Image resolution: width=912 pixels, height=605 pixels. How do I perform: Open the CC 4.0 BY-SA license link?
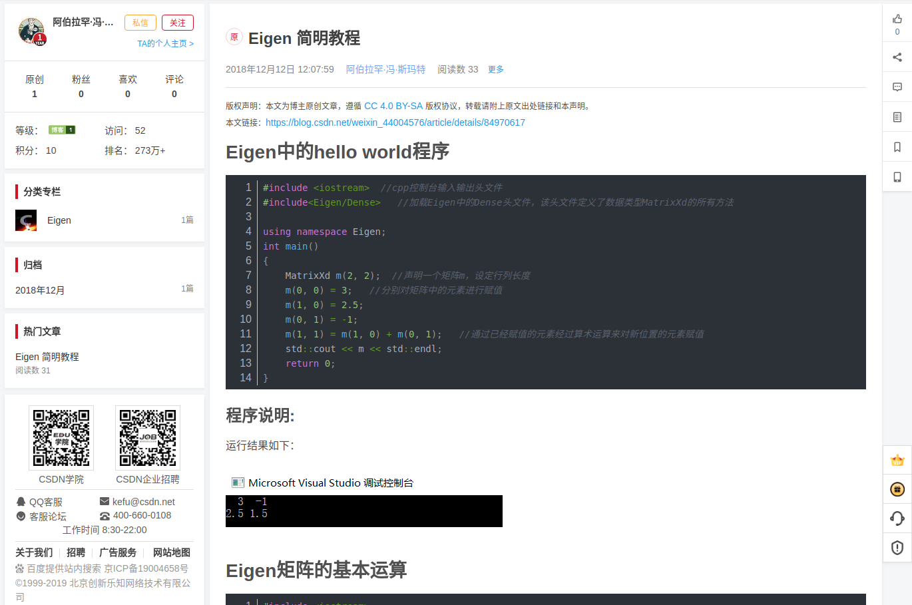tap(393, 106)
